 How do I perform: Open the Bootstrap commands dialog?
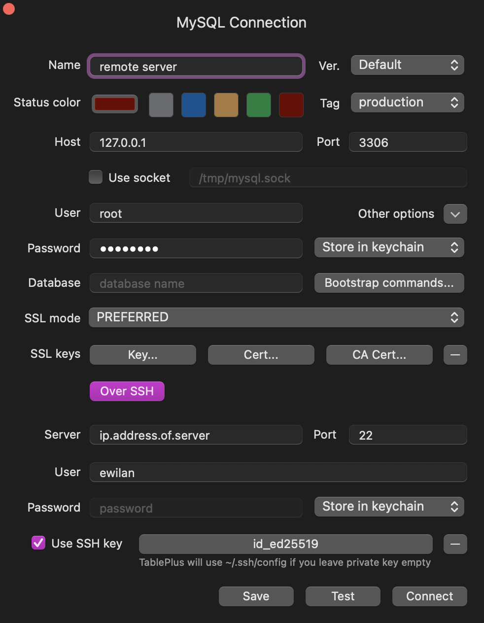[x=389, y=283]
